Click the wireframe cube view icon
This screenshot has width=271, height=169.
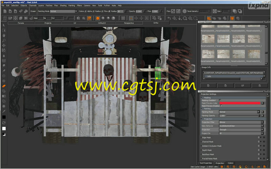coord(5,18)
